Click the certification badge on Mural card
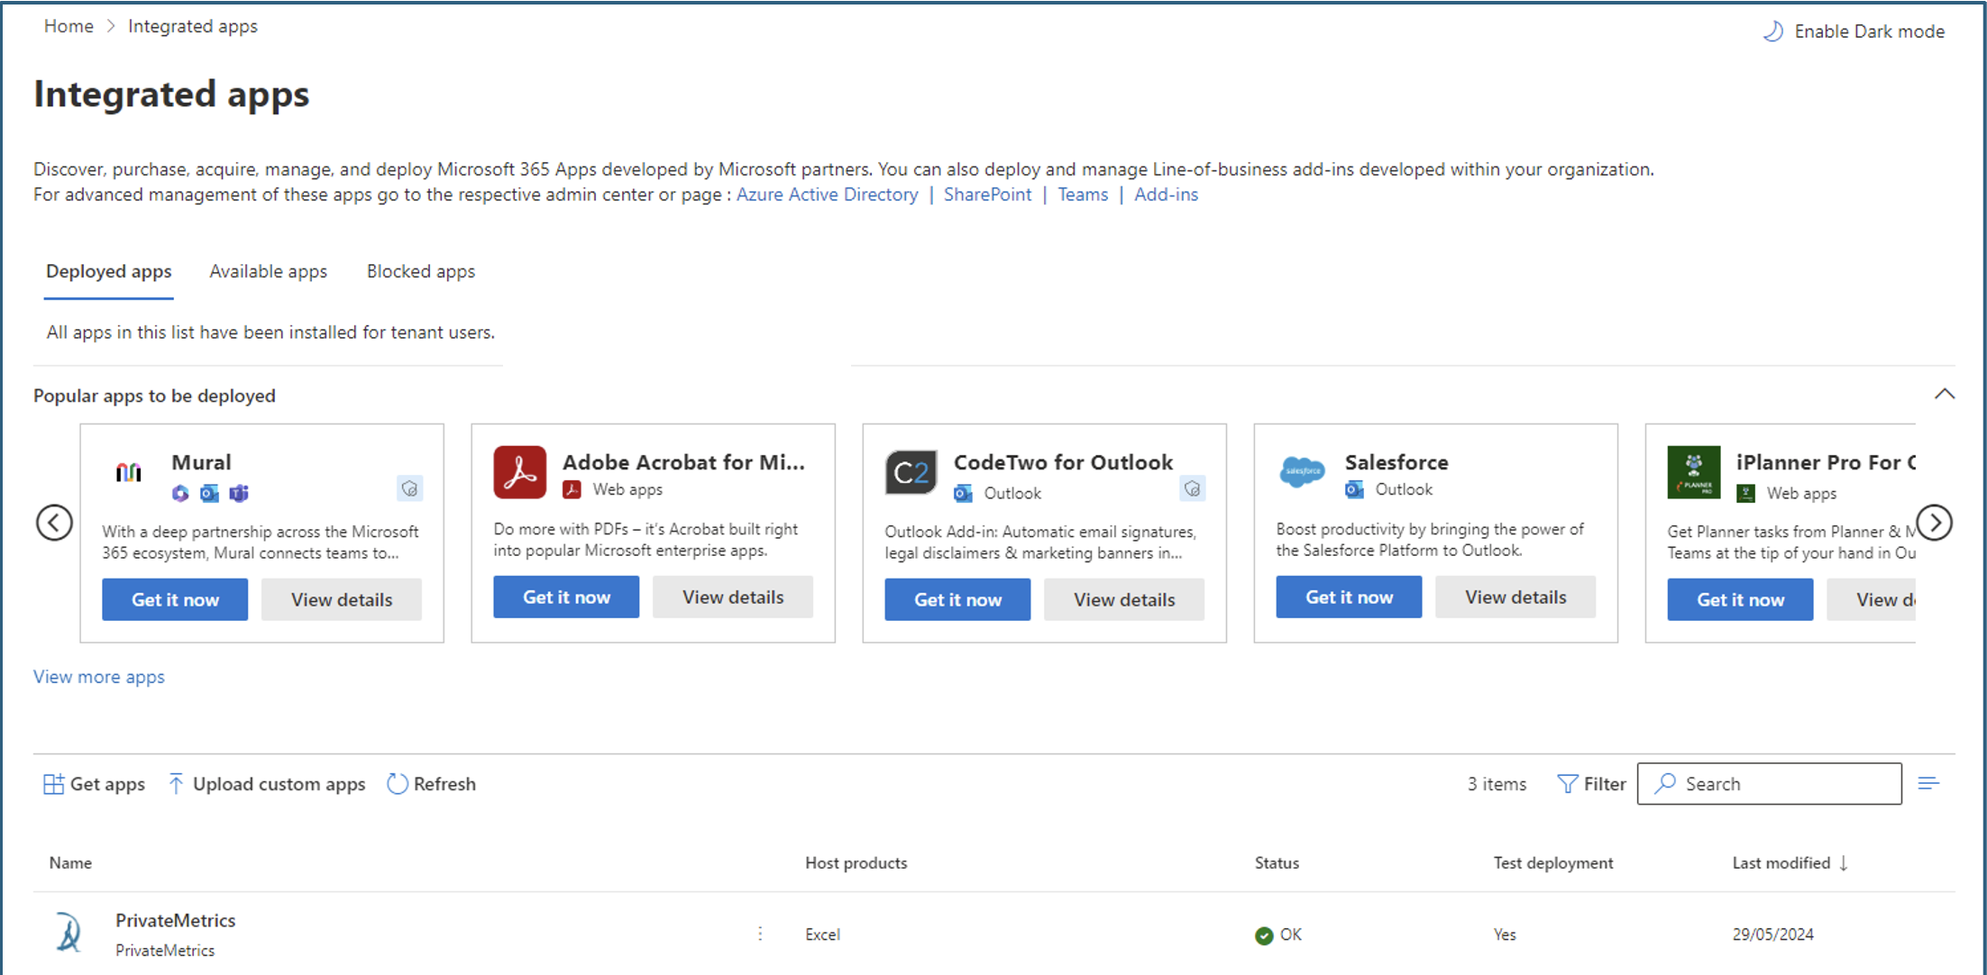This screenshot has height=975, width=1987. [409, 488]
